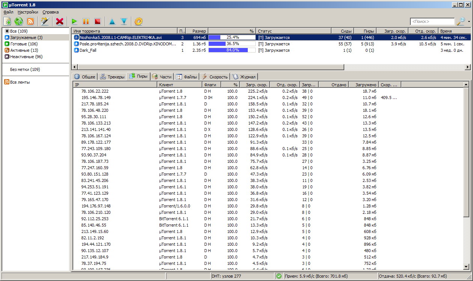Click the Add Torrent from URL icon
The width and height of the screenshot is (473, 281).
click(x=19, y=21)
